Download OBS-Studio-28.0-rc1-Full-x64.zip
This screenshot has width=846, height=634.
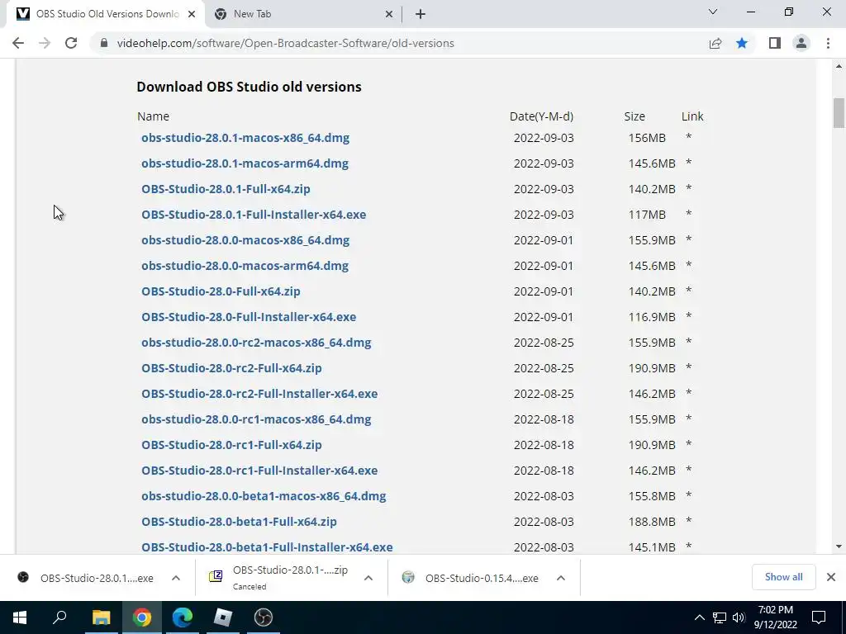click(231, 445)
